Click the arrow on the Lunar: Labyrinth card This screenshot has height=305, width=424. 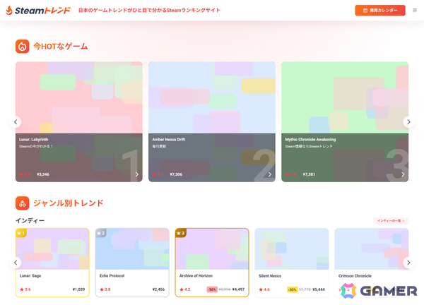(x=137, y=174)
